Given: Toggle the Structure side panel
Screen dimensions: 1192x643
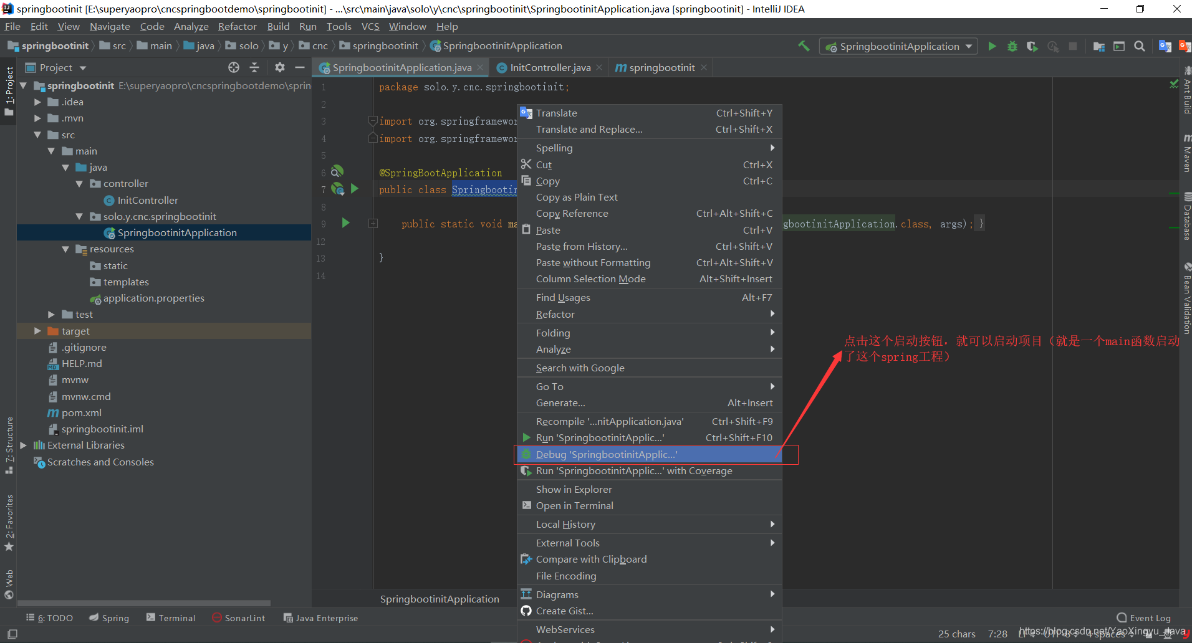Looking at the screenshot, I should 9,445.
